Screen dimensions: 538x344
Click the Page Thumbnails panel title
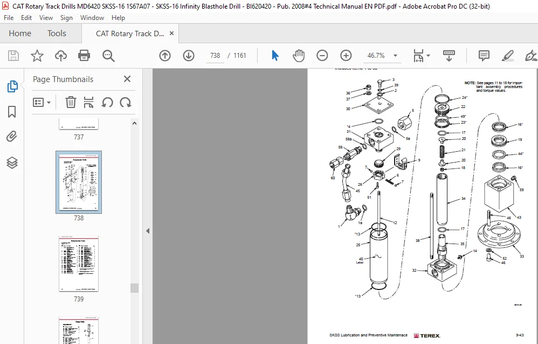click(x=63, y=79)
